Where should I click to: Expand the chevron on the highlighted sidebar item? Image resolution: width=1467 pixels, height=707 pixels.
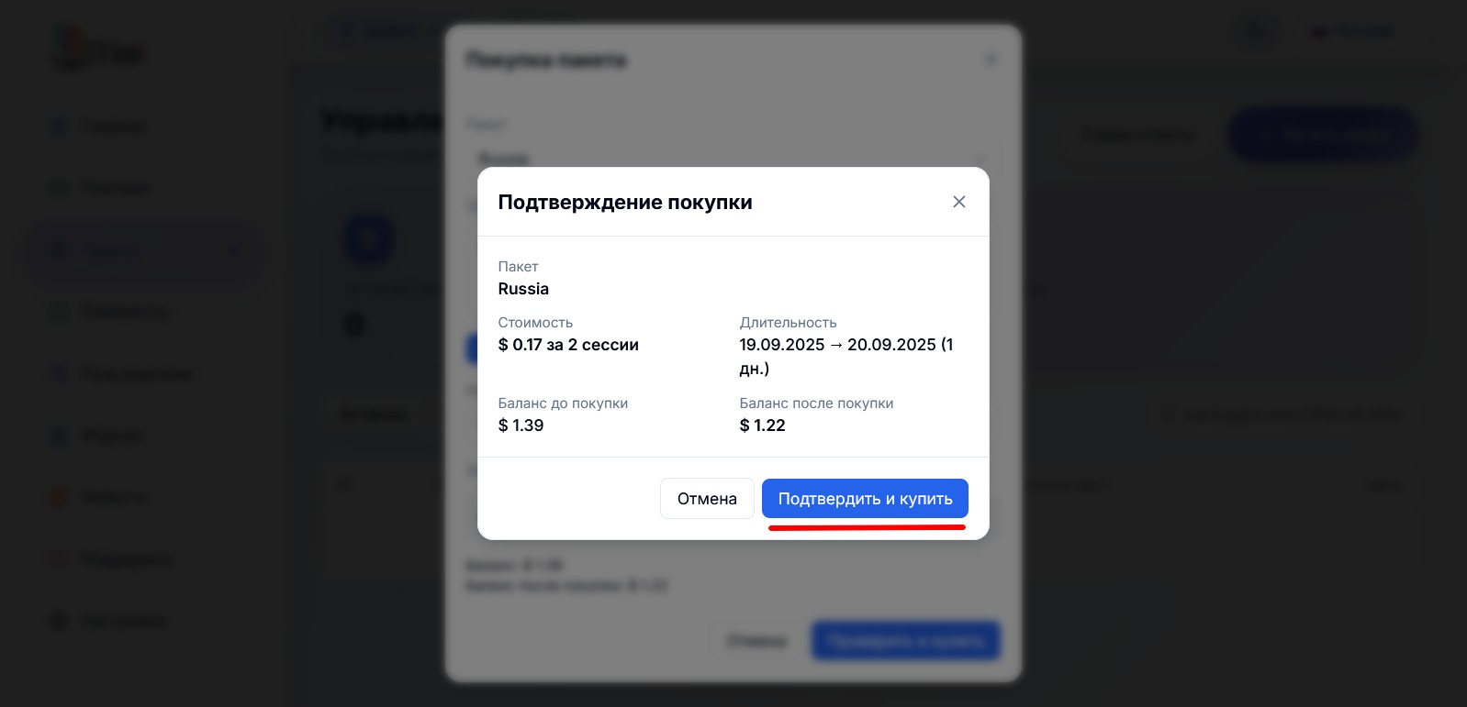[x=233, y=249]
